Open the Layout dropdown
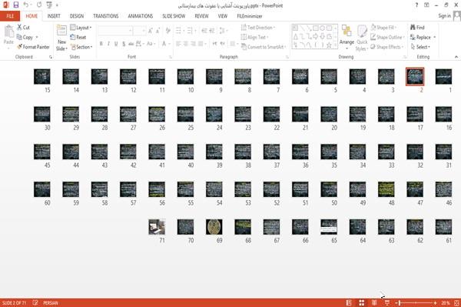The height and width of the screenshot is (307, 461). point(81,28)
